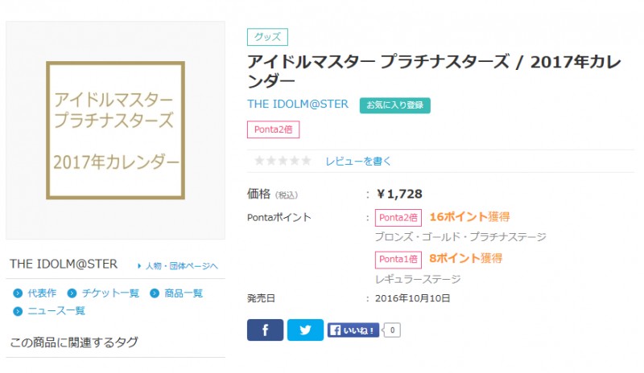
Task: Open the 商品一覧 product list link
Action: tap(184, 293)
